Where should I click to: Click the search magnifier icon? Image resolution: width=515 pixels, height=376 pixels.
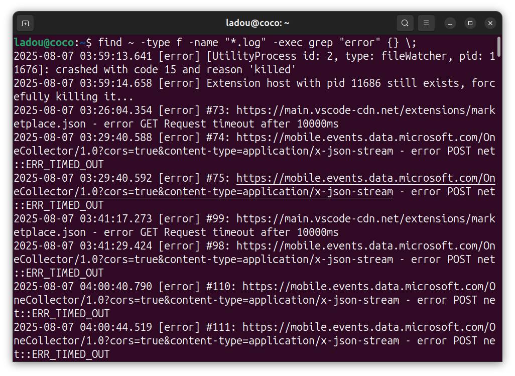tap(405, 23)
